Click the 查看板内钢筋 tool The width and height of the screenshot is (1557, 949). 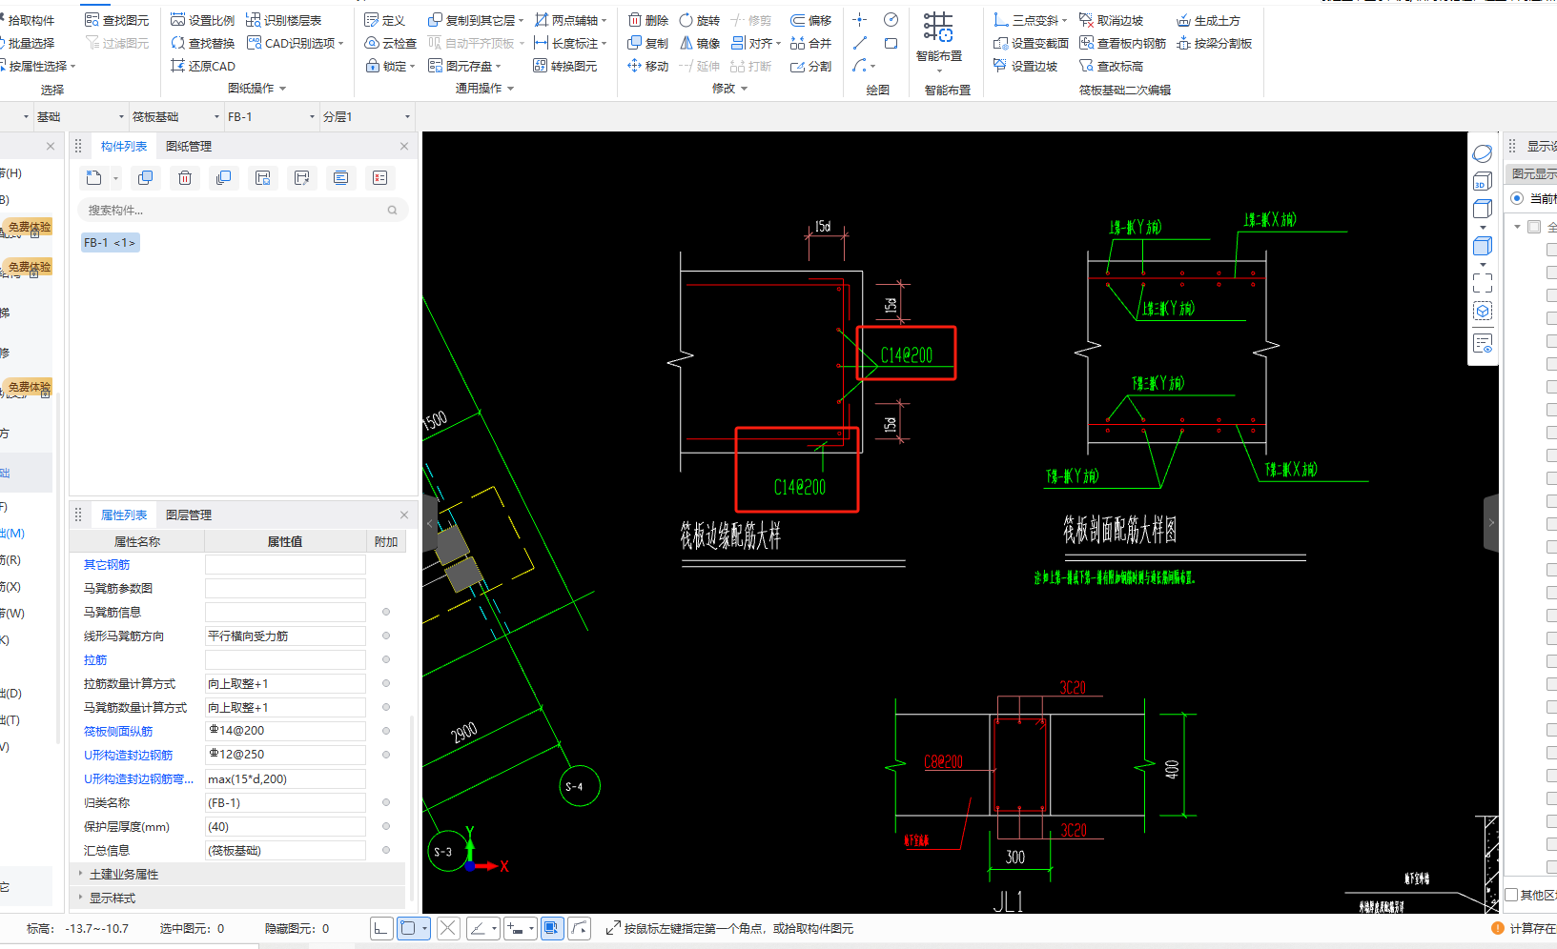point(1122,43)
